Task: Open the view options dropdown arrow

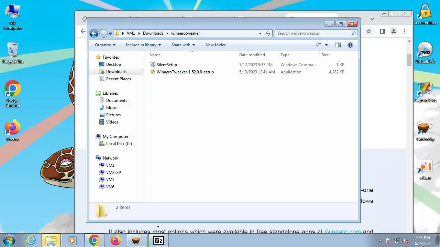Action: coord(326,45)
